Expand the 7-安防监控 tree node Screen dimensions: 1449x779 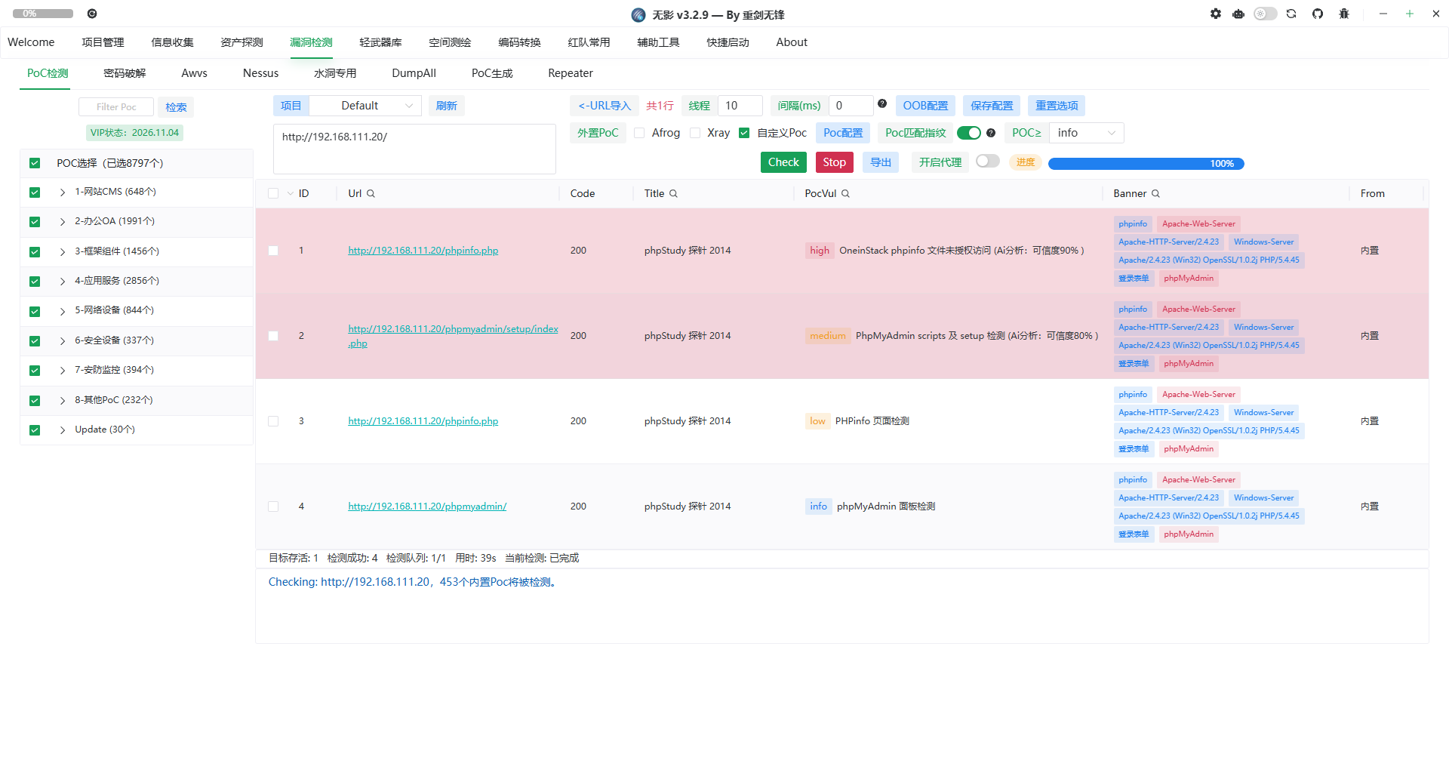pos(63,371)
